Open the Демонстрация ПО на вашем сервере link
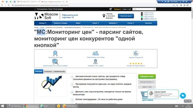This screenshot has width=193, height=108. point(55,66)
